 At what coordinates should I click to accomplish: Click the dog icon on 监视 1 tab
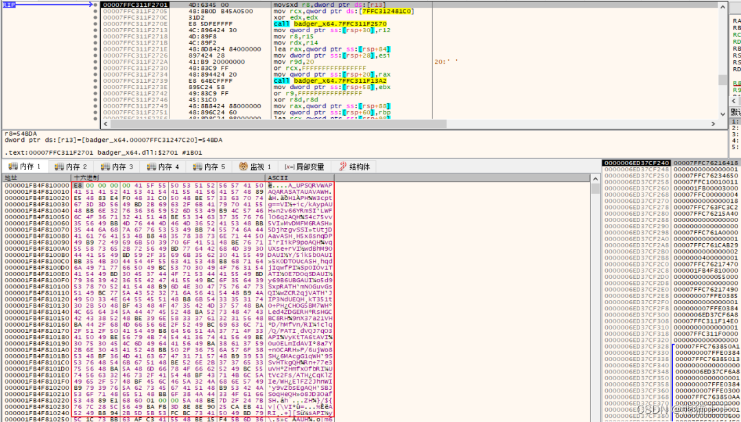coord(244,166)
